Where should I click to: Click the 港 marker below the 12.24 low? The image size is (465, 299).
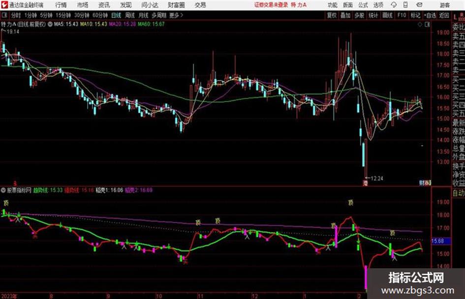[x=365, y=183]
